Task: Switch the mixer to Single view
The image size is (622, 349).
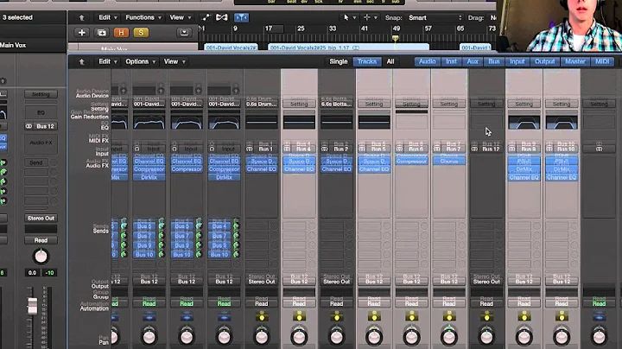Action: 339,61
